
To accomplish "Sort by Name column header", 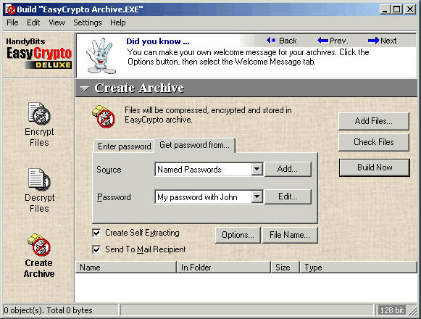I will coord(126,267).
